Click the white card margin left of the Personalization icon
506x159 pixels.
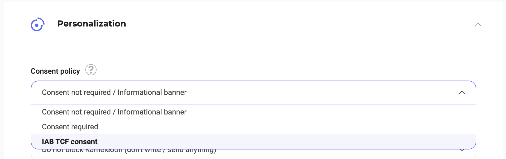(x=17, y=24)
